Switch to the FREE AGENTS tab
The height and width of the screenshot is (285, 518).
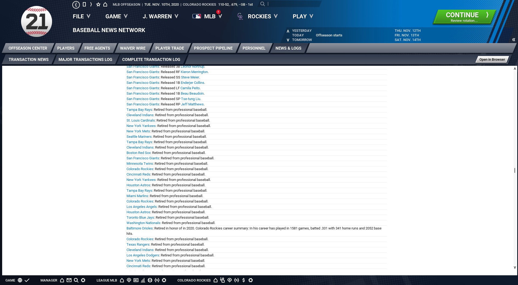click(97, 48)
